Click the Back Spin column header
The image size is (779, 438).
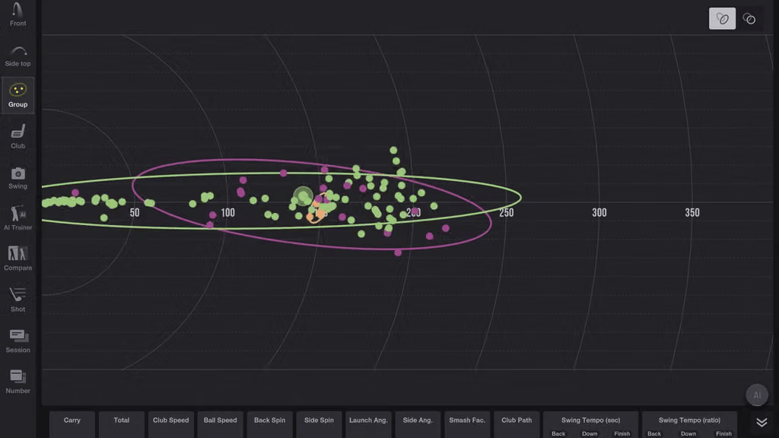[269, 424]
